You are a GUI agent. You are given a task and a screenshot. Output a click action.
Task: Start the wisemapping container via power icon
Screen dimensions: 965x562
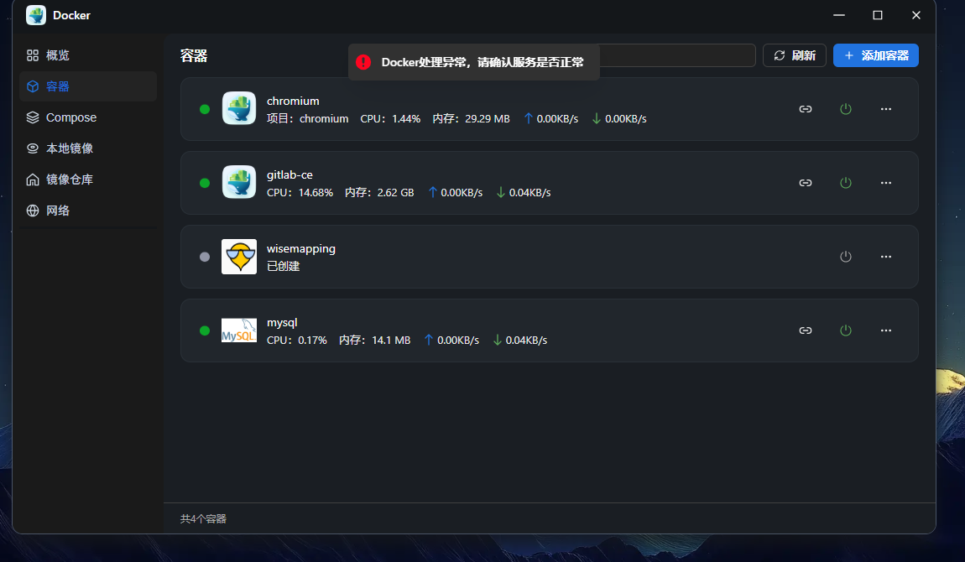pyautogui.click(x=846, y=257)
